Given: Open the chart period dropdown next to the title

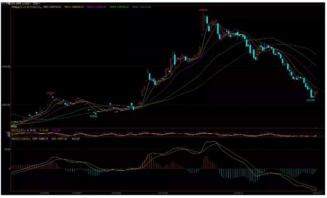Looking at the screenshot, I should (37, 3).
